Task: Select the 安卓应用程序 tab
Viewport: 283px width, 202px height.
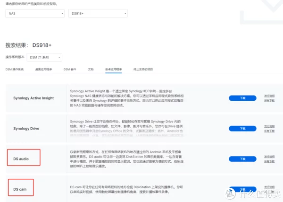Action: click(x=113, y=70)
